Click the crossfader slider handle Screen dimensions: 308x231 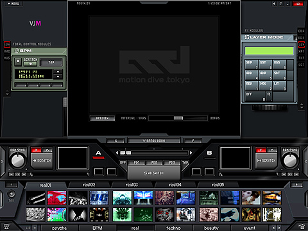tap(126, 153)
